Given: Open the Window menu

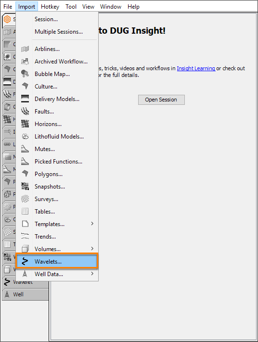Looking at the screenshot, I should click(111, 7).
